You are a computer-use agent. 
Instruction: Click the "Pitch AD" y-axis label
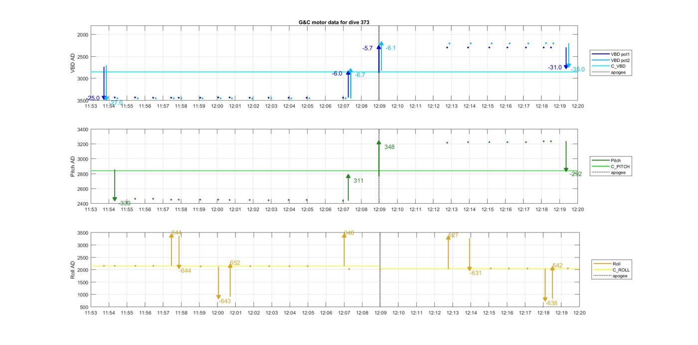pos(73,167)
